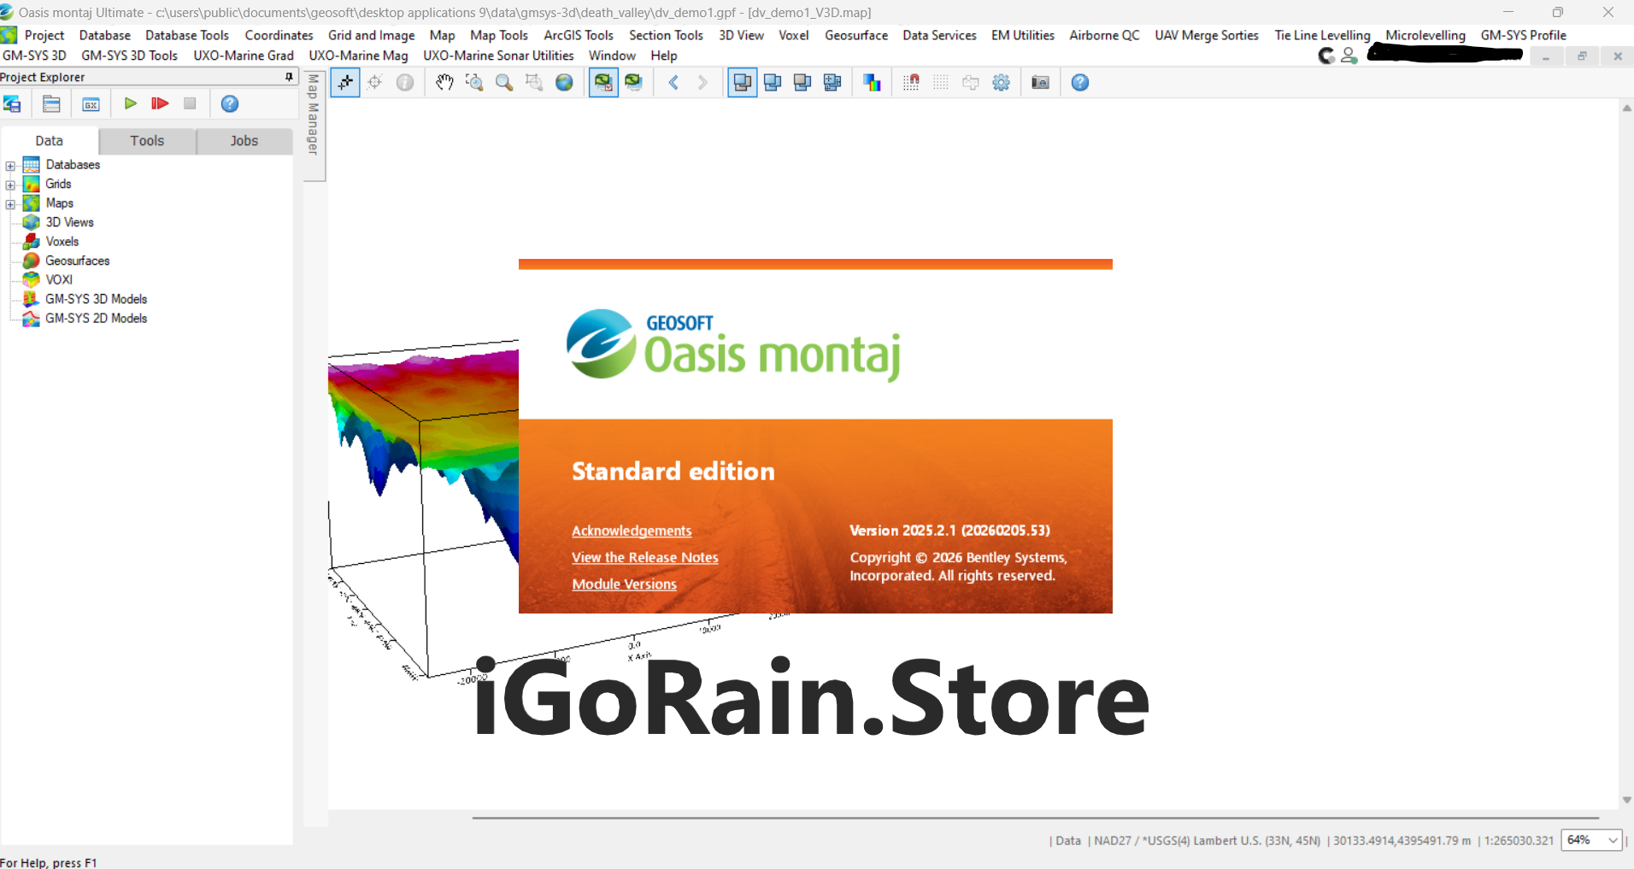
Task: Click the Module Versions link
Action: point(624,584)
